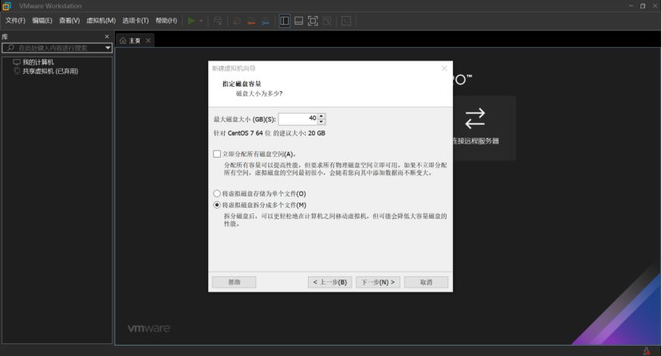Screen dimensions: 662x356
Task: Select 共享虚拟机 (已弃用) in library tree
Action: pyautogui.click(x=49, y=72)
